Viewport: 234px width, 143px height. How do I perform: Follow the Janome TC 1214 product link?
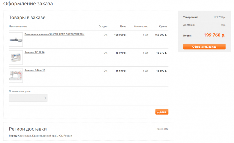35,52
